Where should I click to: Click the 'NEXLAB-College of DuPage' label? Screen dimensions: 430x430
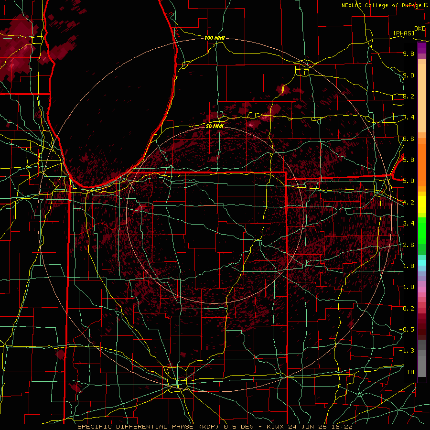pos(381,5)
